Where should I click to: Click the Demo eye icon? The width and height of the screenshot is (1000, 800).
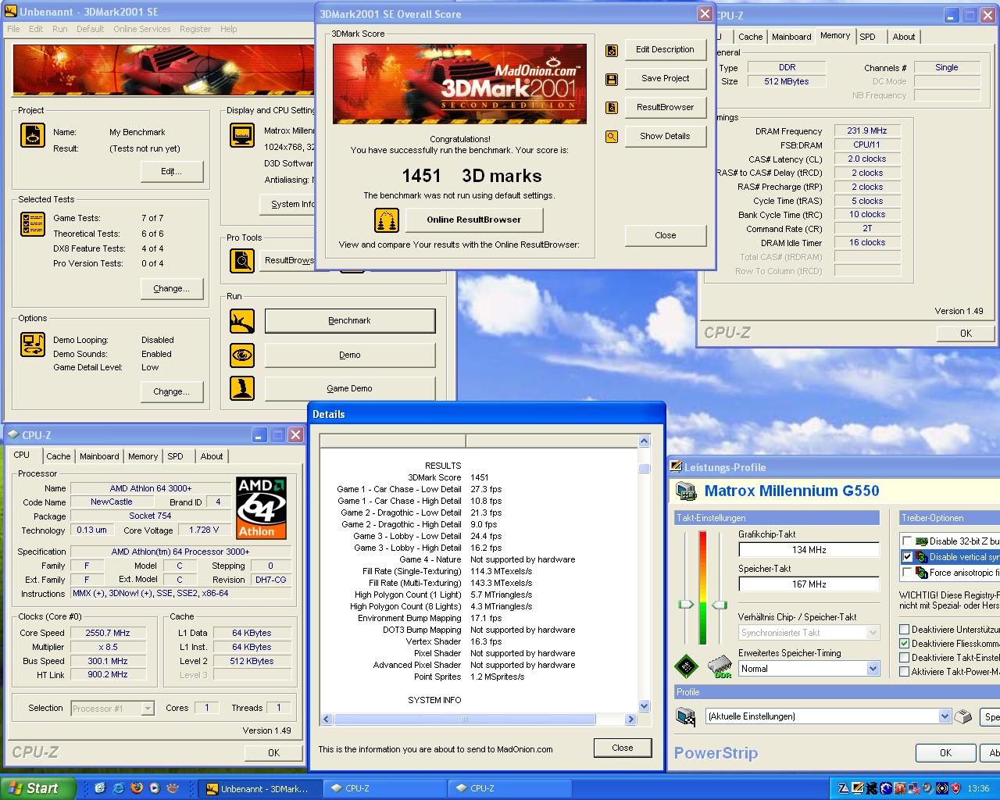pyautogui.click(x=242, y=355)
